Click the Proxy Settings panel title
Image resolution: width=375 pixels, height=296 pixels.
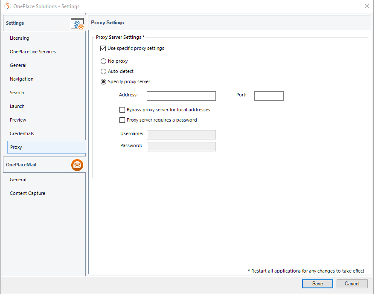(108, 23)
